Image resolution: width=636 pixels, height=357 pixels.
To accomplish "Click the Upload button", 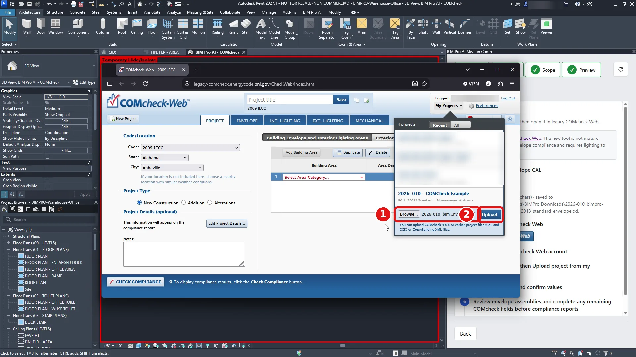I will coord(489,214).
